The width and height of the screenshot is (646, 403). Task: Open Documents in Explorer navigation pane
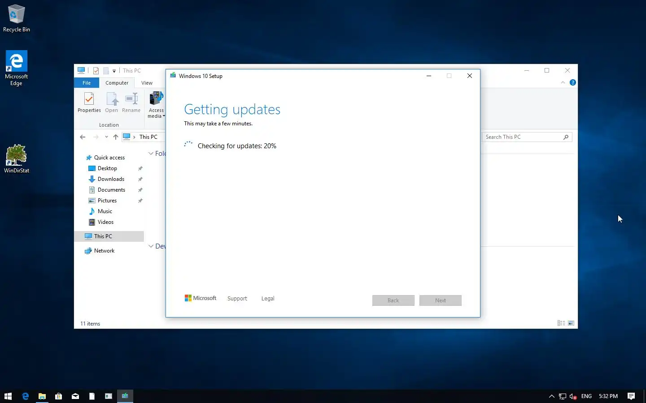click(x=111, y=190)
